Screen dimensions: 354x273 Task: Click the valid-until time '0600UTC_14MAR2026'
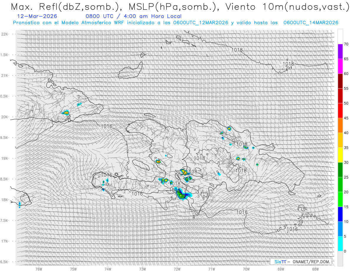pyautogui.click(x=311, y=23)
